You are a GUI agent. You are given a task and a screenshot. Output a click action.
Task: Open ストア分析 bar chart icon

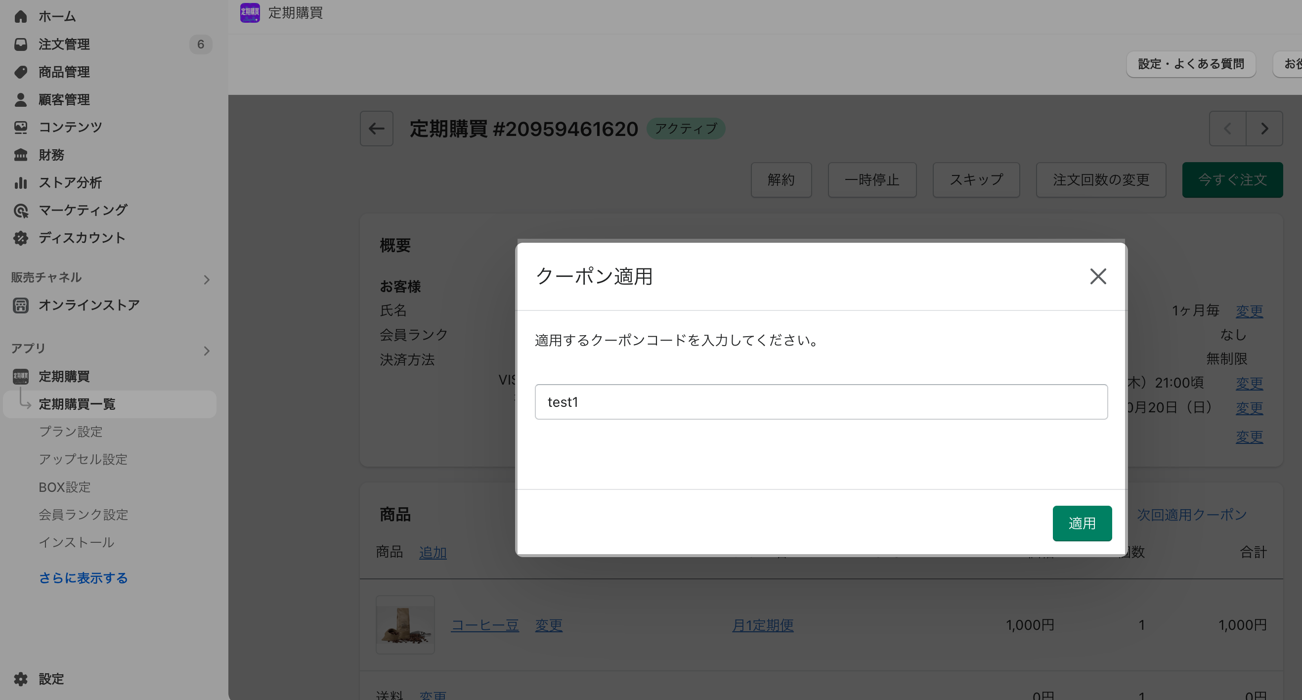coord(21,182)
